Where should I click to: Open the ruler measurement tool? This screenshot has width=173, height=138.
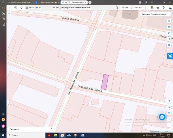tap(169, 27)
